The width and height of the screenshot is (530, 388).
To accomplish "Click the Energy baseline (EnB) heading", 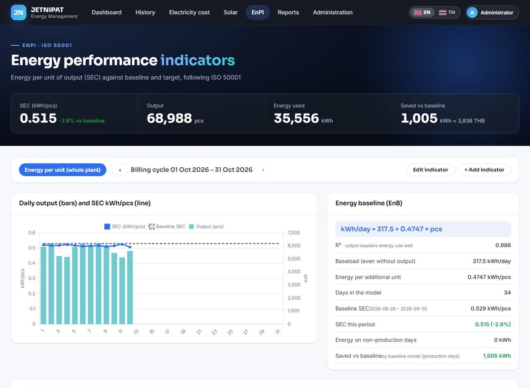I will coord(369,203).
